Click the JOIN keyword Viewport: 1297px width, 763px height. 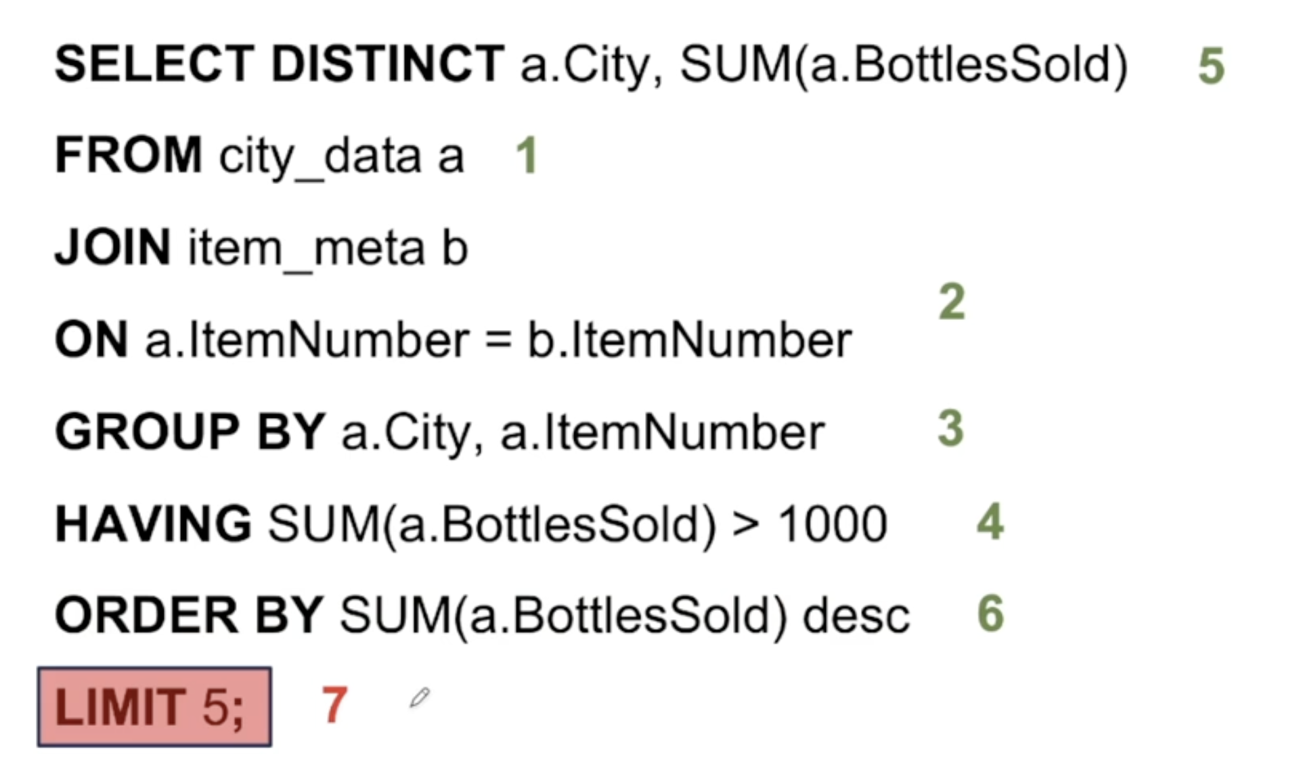[x=112, y=247]
